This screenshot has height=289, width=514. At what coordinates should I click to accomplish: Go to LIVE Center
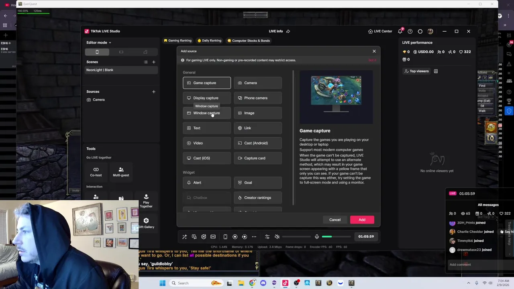point(380,31)
